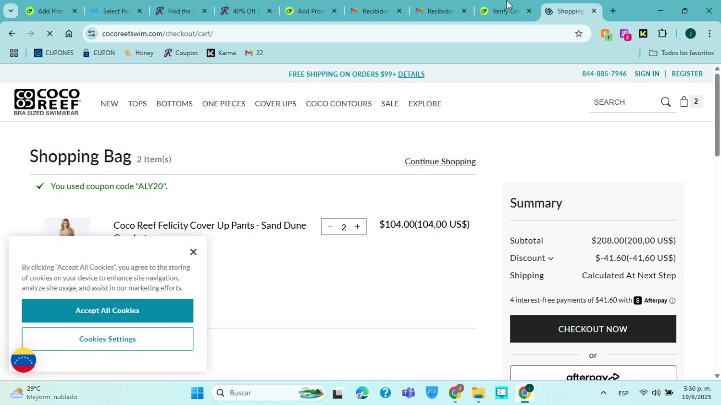The width and height of the screenshot is (721, 405).
Task: Open File Explorer from taskbar
Action: coord(478,393)
